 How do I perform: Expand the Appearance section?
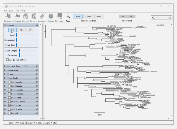point(5,70)
